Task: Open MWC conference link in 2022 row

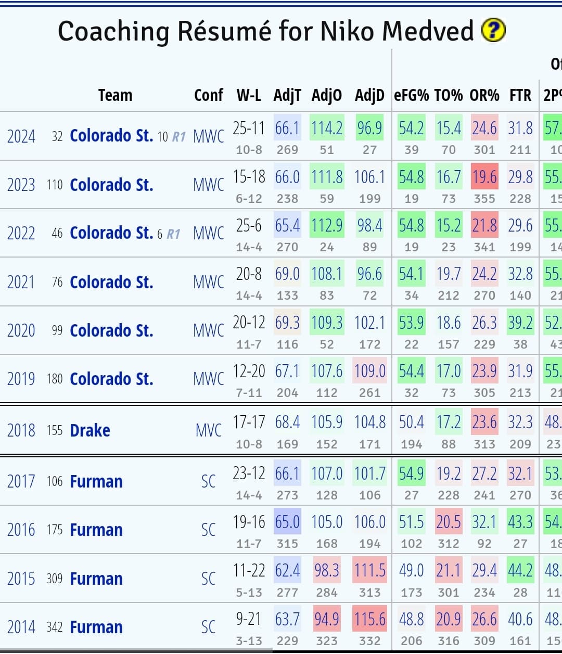Action: (208, 233)
